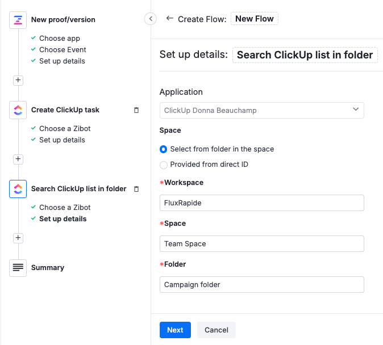Screen dimensions: 383x345
Task: Collapse the flow steps sidebar
Action: point(151,19)
